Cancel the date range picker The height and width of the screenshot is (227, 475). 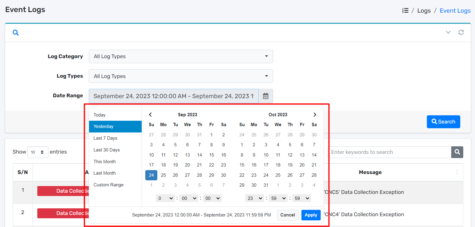pyautogui.click(x=287, y=215)
